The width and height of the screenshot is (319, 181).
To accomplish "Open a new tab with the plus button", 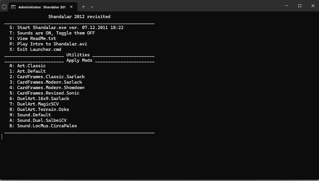I will tap(83, 7).
